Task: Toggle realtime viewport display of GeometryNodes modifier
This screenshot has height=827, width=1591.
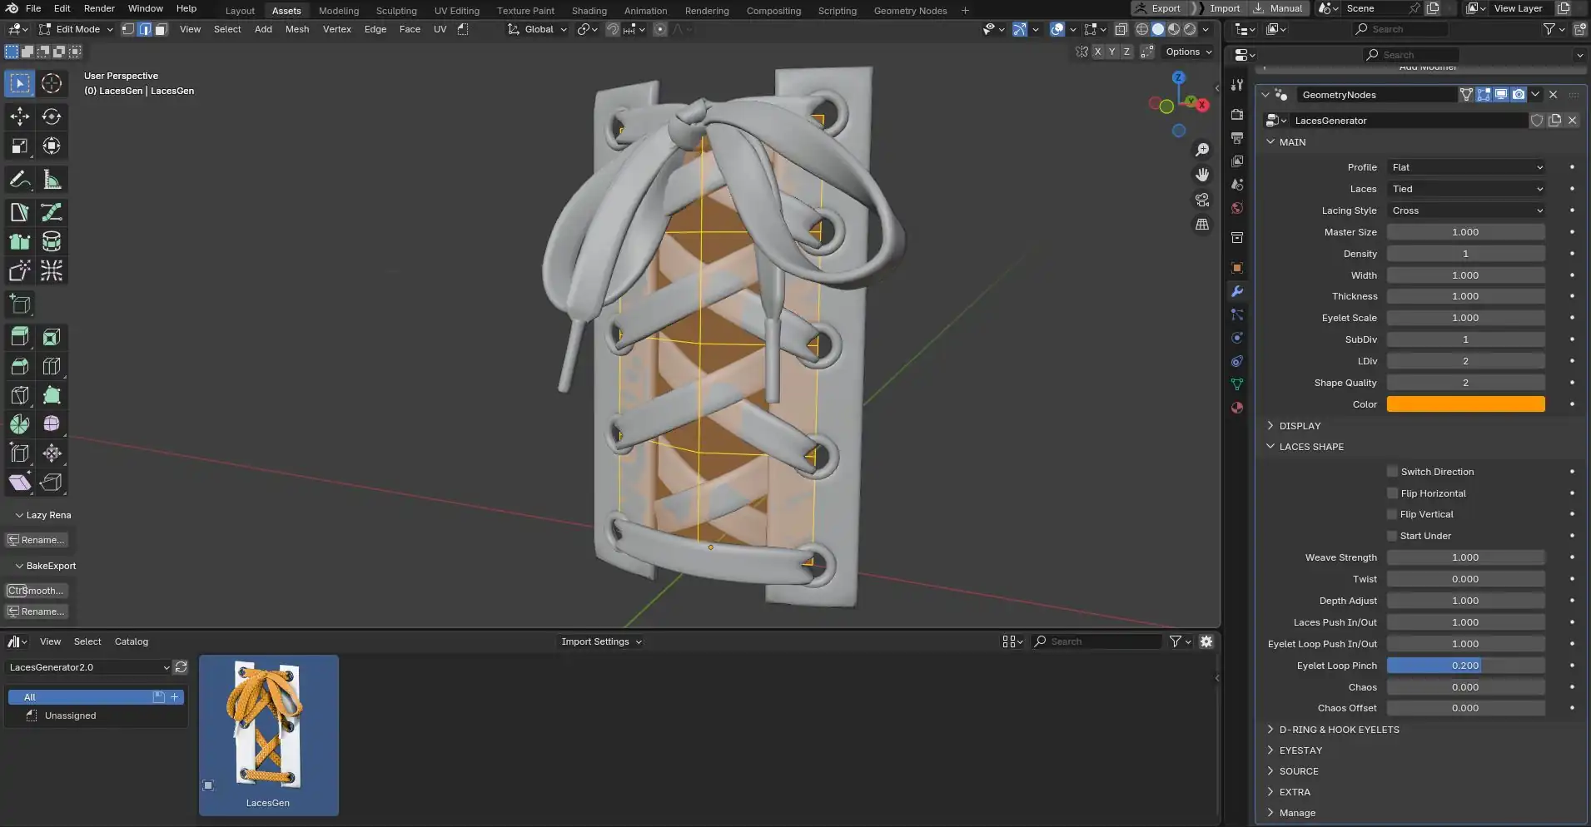Action: (x=1499, y=94)
